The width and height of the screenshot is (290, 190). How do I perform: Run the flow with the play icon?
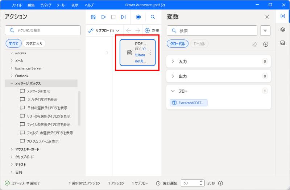click(x=103, y=17)
